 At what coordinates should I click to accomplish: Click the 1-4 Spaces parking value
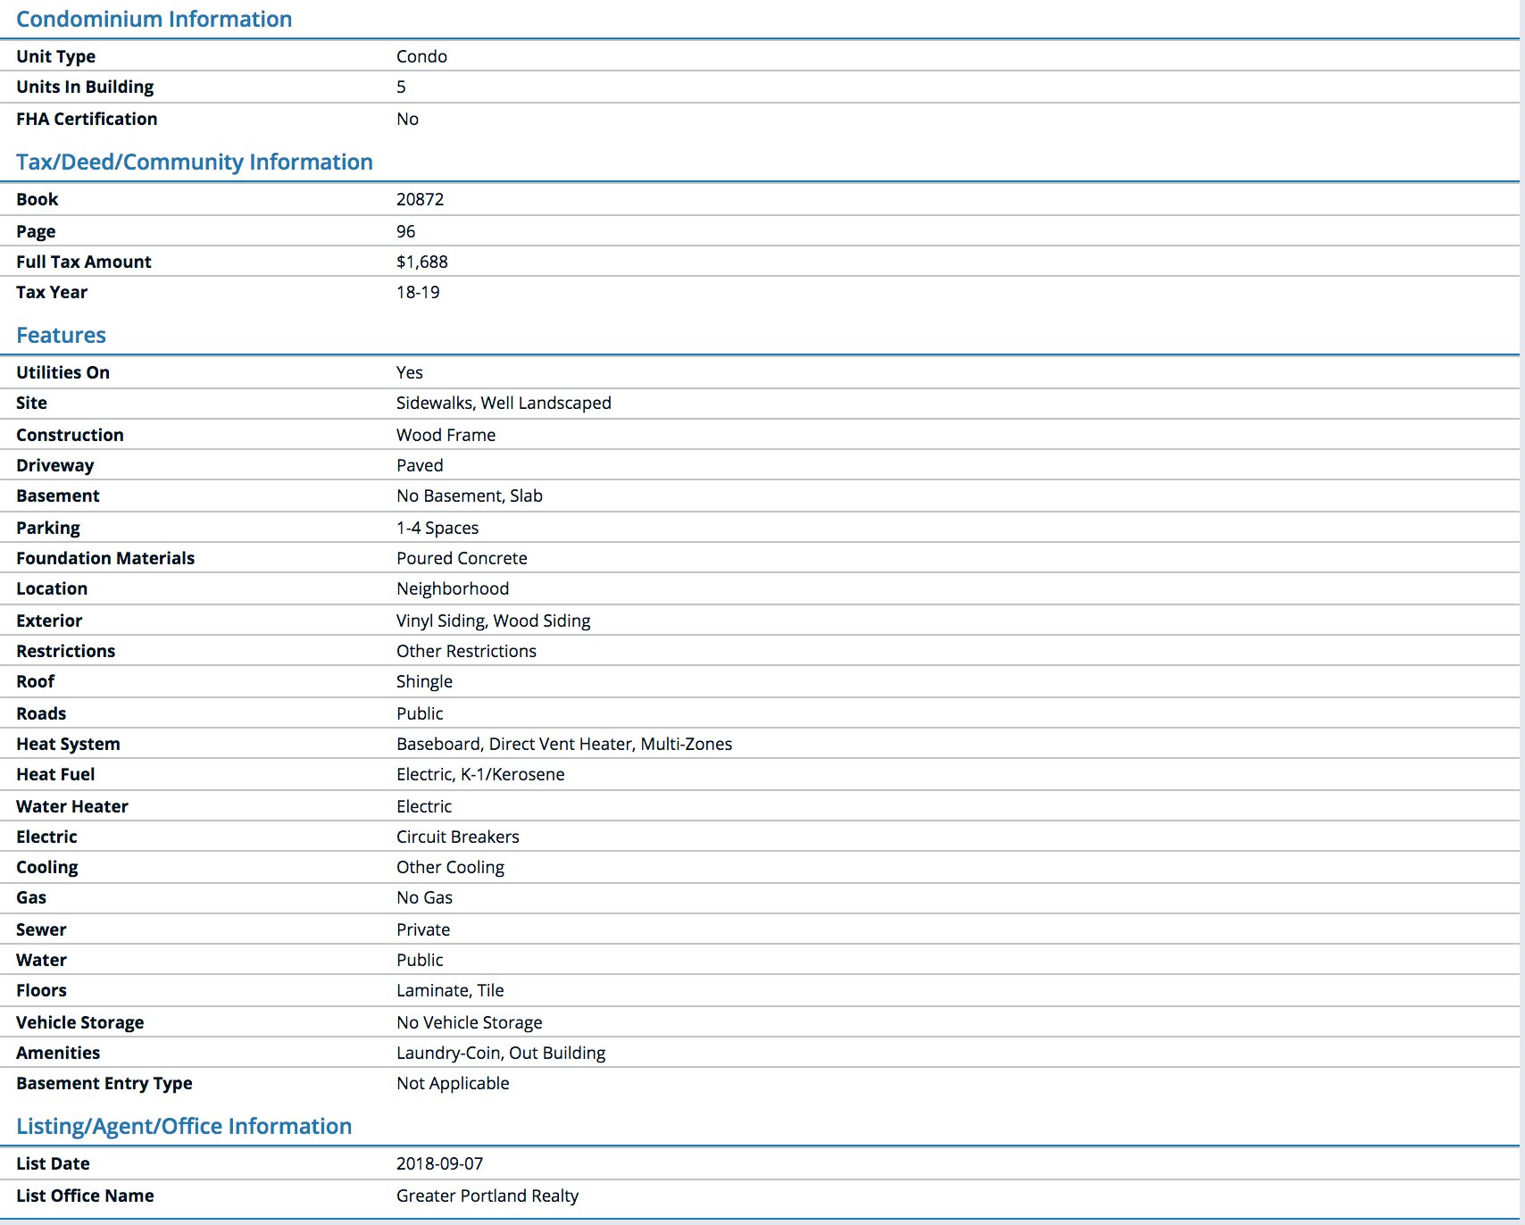(x=437, y=528)
